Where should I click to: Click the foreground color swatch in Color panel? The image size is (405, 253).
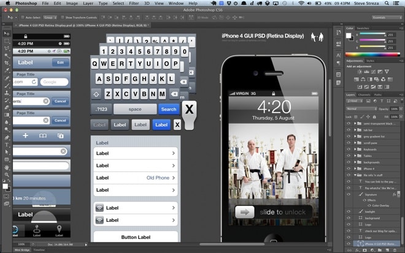[x=349, y=36]
